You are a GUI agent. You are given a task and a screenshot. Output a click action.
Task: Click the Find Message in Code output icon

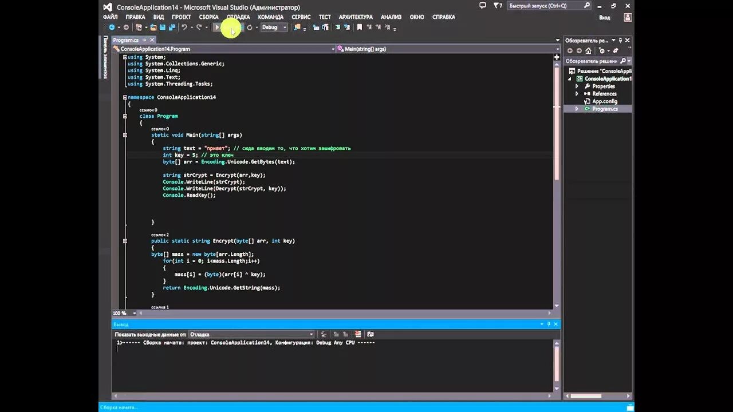pos(324,334)
